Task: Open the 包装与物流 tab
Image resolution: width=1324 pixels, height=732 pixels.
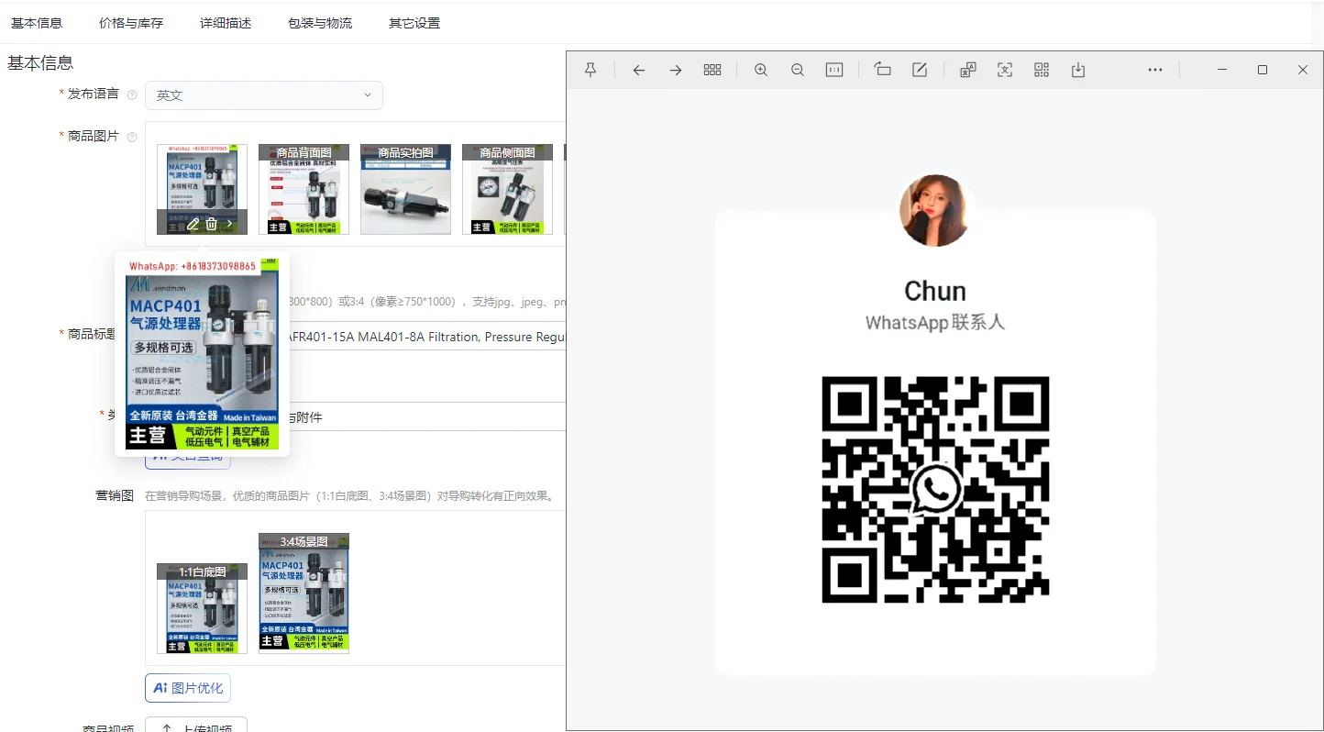Action: pyautogui.click(x=320, y=23)
